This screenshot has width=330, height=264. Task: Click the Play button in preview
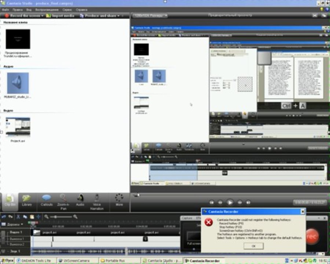tap(230, 202)
